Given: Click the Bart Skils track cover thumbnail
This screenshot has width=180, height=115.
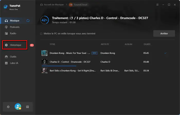Looking at the screenshot, I should click(44, 71).
